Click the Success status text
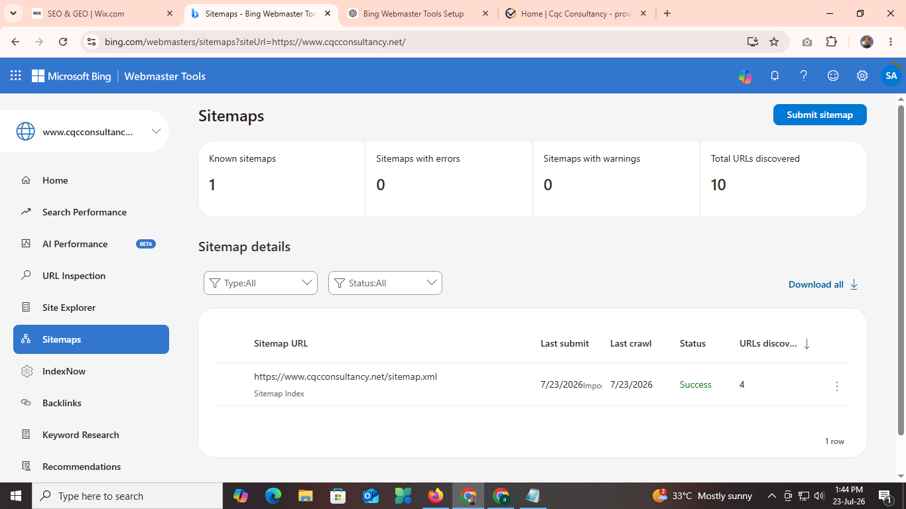Viewport: 906px width, 509px height. (696, 385)
